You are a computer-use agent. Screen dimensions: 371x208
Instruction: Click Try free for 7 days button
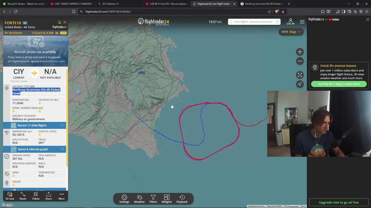(339, 84)
